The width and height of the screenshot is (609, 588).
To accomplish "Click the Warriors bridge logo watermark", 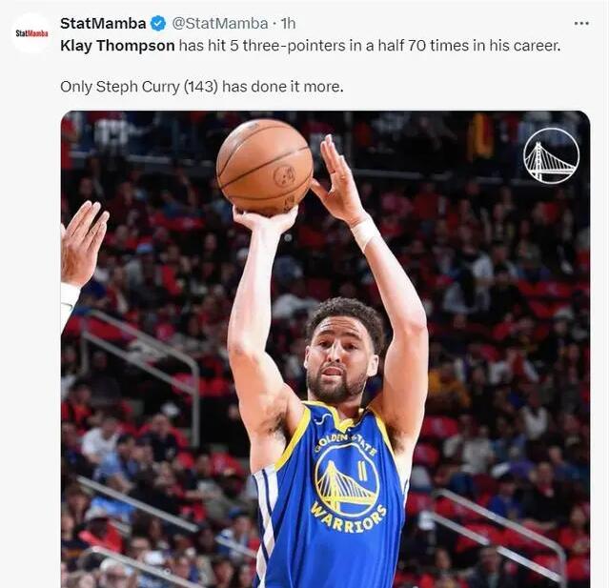I will coord(551,155).
